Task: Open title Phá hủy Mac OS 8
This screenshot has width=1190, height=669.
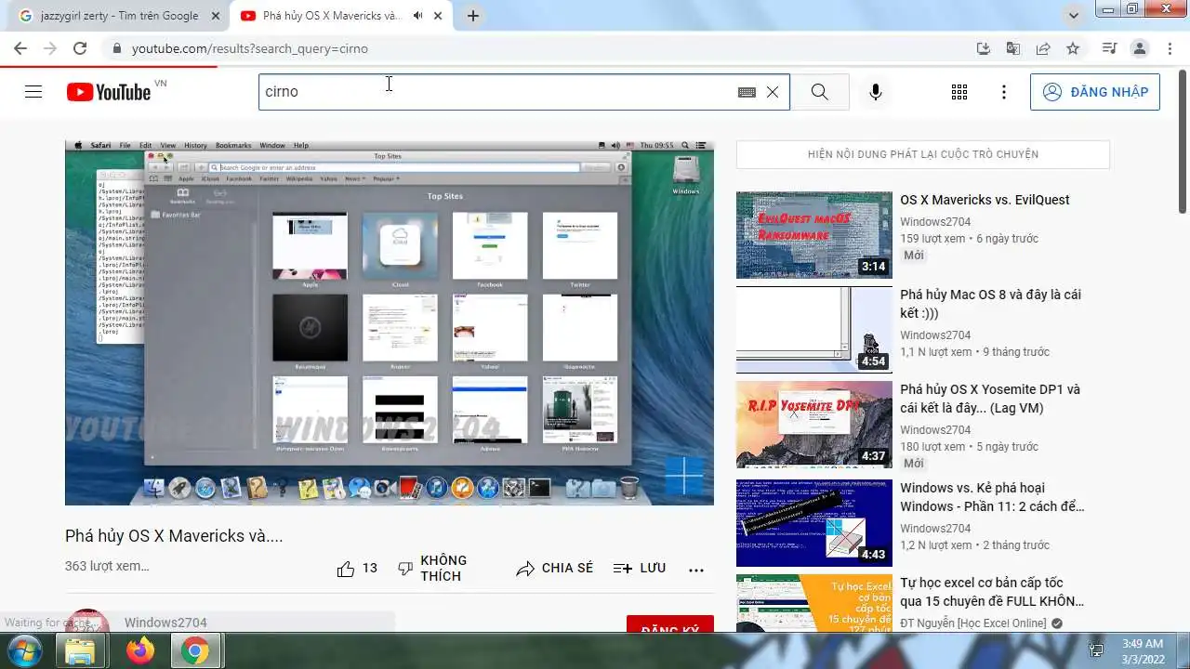Action: [x=990, y=304]
